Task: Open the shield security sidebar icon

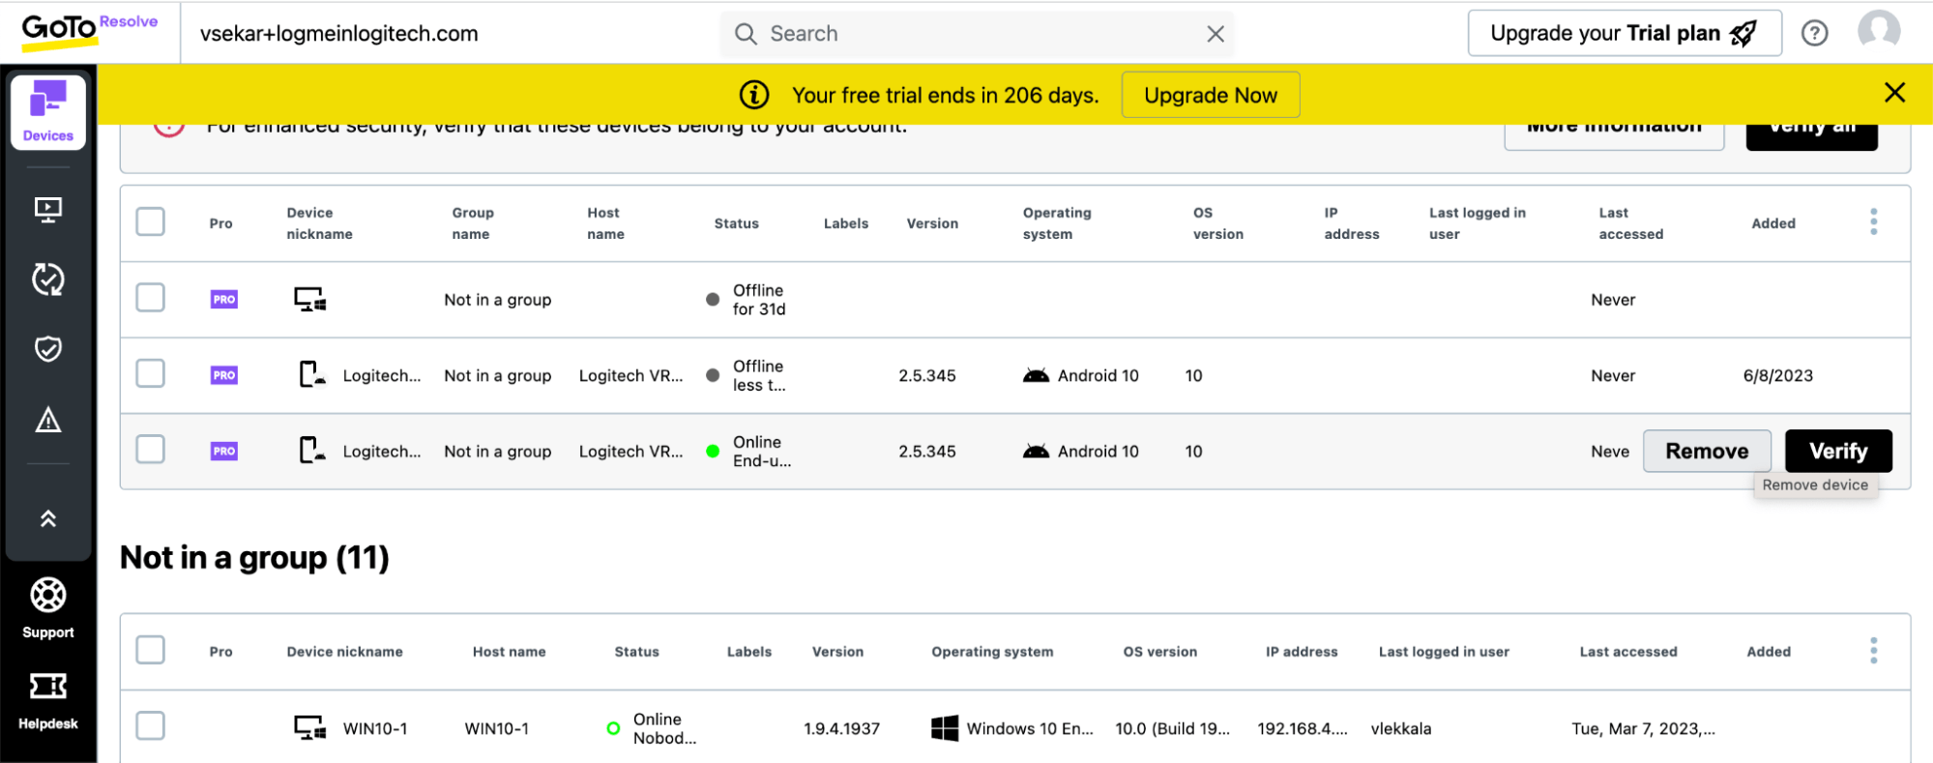Action: point(47,349)
